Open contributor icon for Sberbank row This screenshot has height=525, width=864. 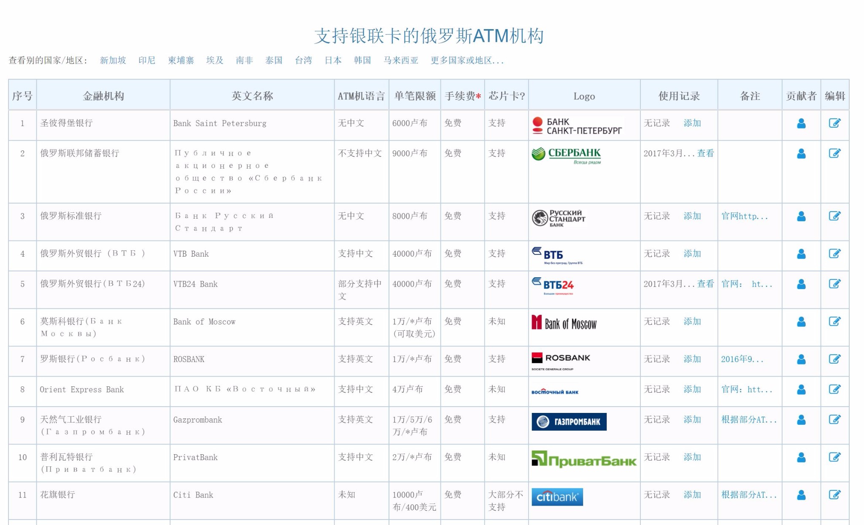pyautogui.click(x=801, y=153)
